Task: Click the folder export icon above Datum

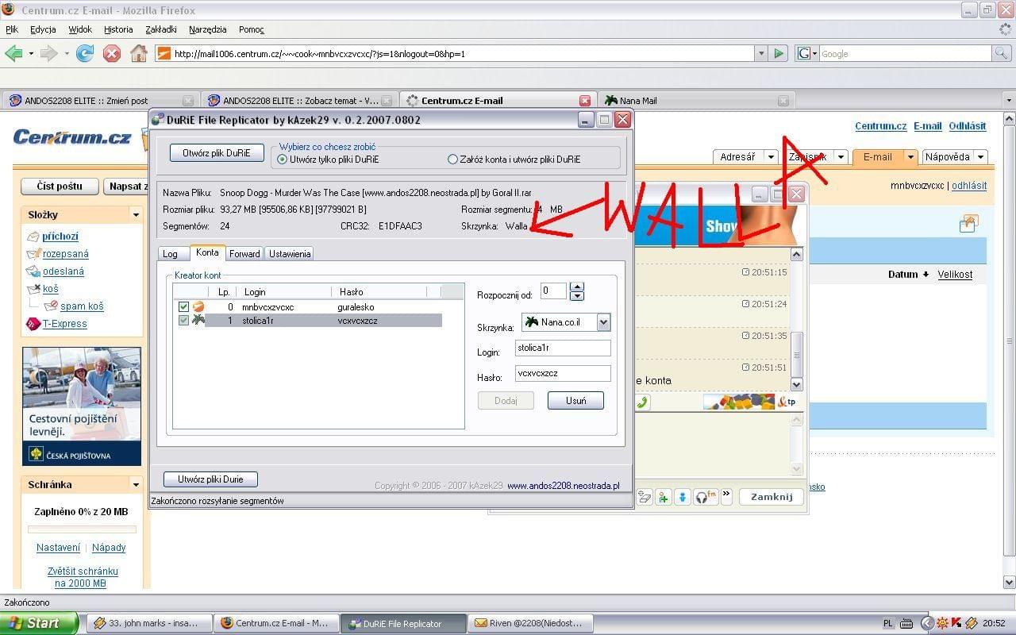Action: (x=968, y=225)
